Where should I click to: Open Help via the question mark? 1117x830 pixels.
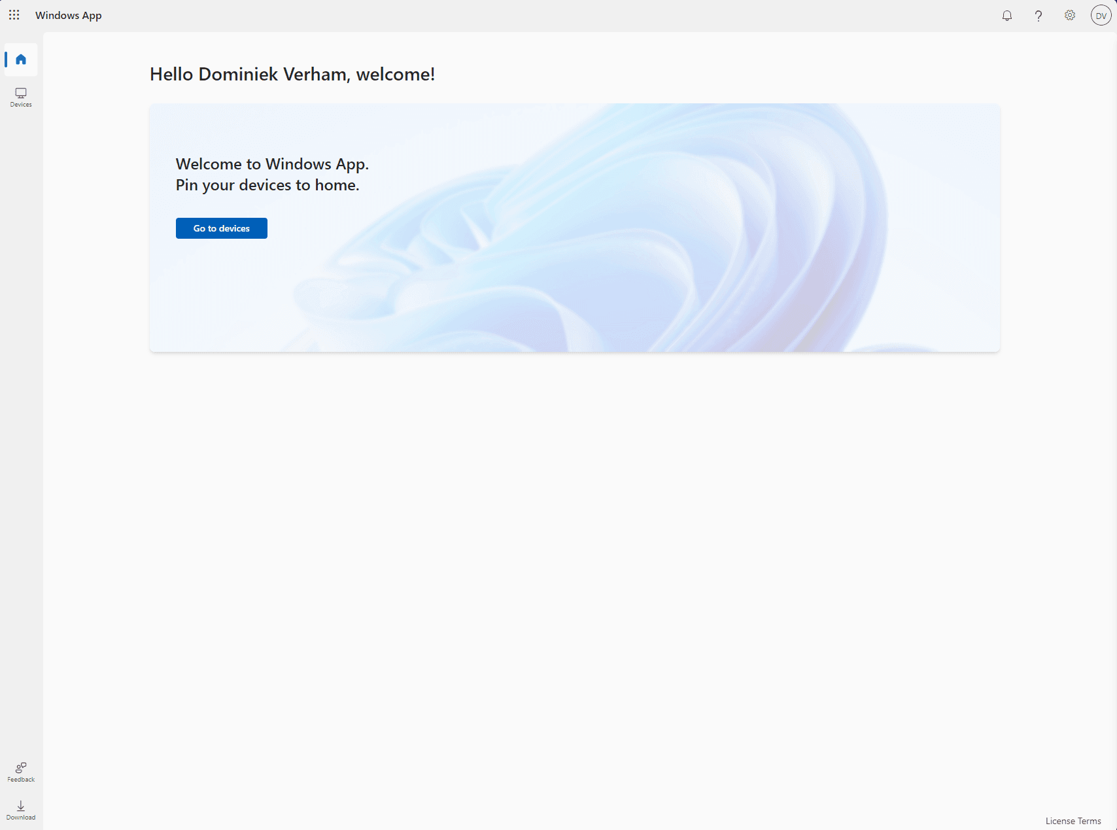coord(1039,16)
